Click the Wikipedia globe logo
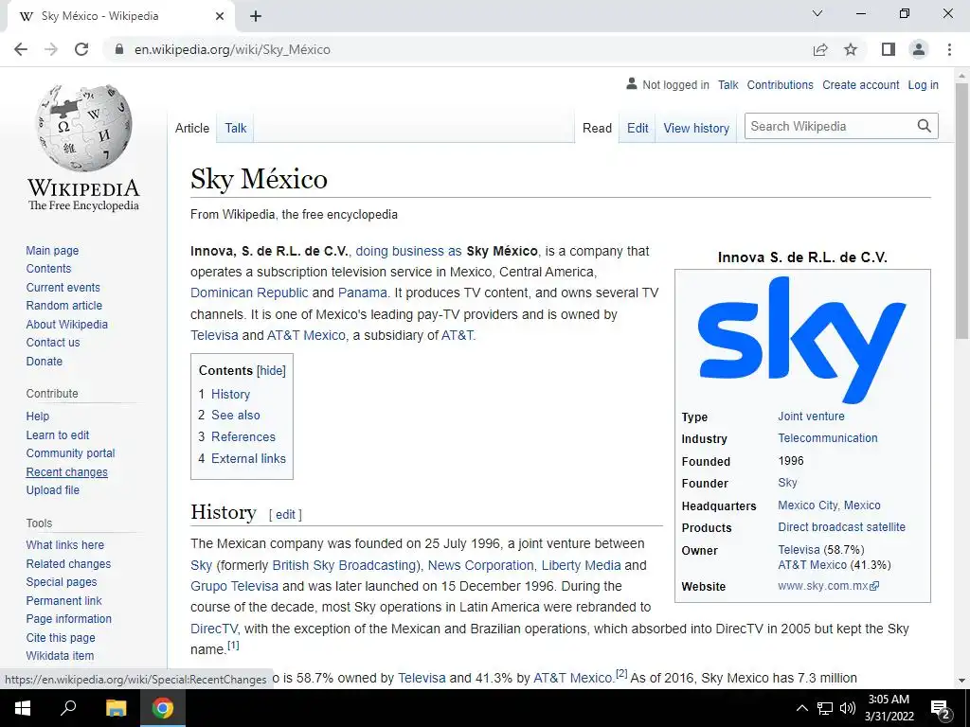Viewport: 970px width, 727px height. click(84, 128)
